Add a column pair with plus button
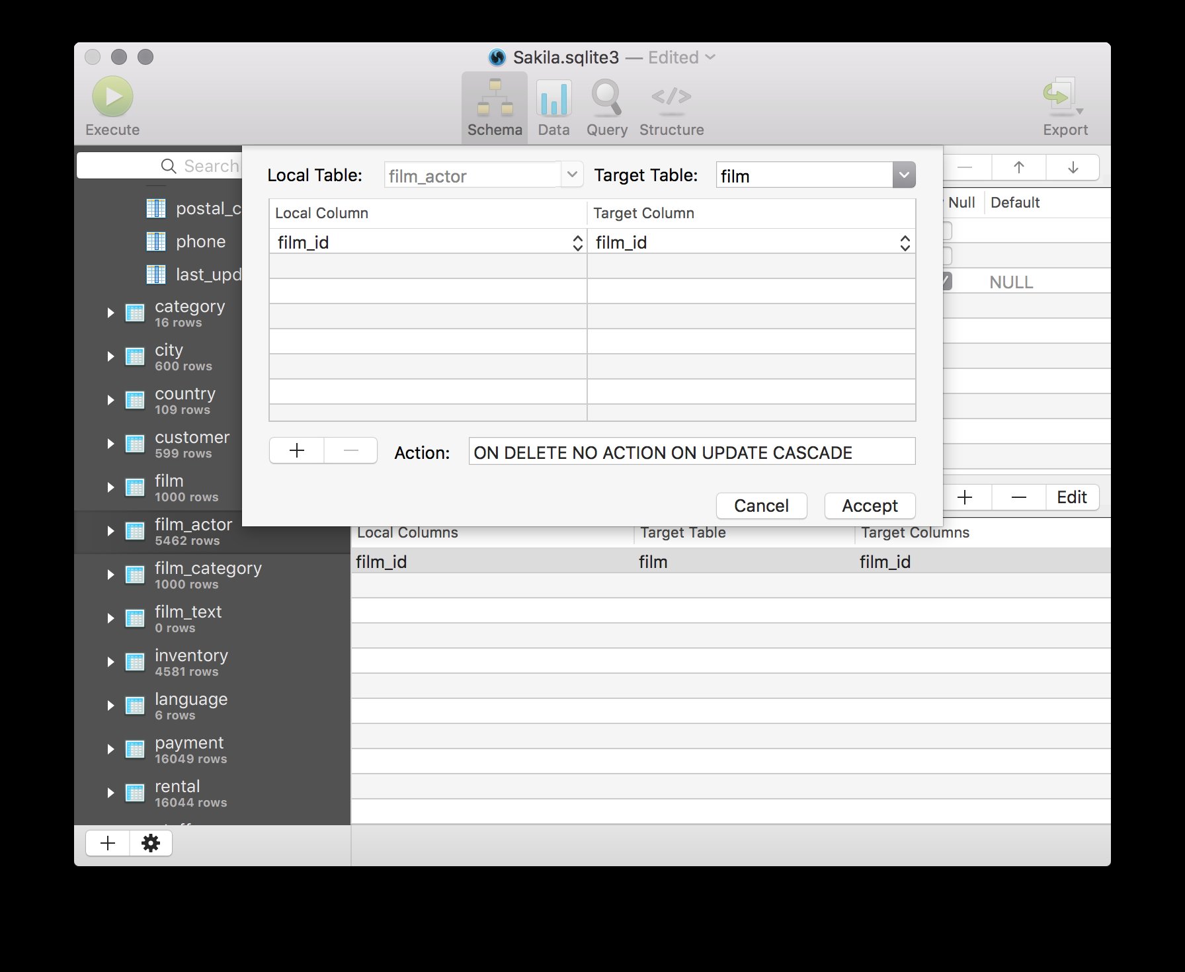The height and width of the screenshot is (972, 1185). (x=297, y=450)
